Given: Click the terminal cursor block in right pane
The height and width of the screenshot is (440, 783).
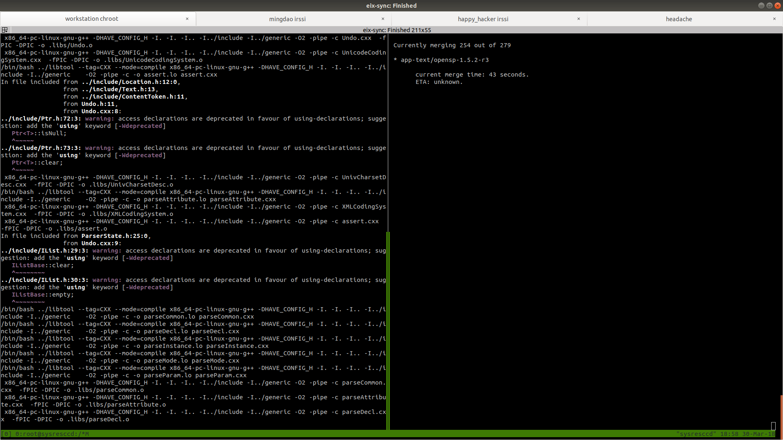Looking at the screenshot, I should [773, 426].
